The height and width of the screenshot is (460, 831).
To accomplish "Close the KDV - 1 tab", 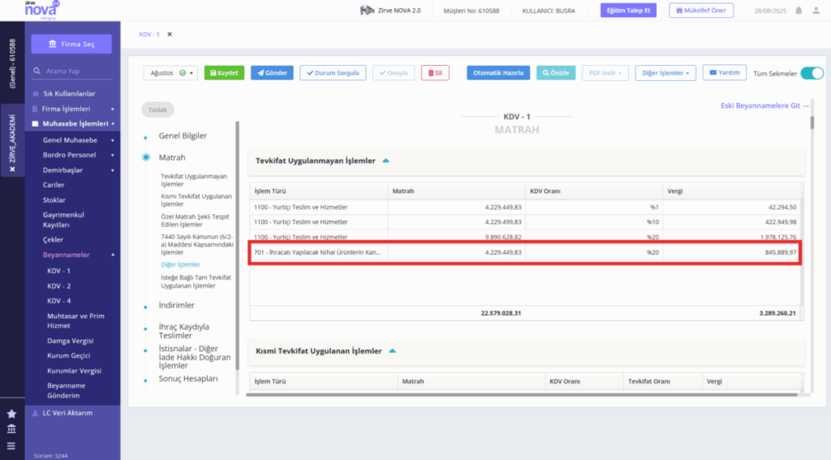I will click(x=170, y=34).
